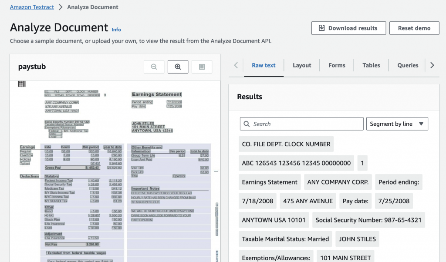Click the Info link beside Analyze Document
This screenshot has height=262, width=446.
116,30
